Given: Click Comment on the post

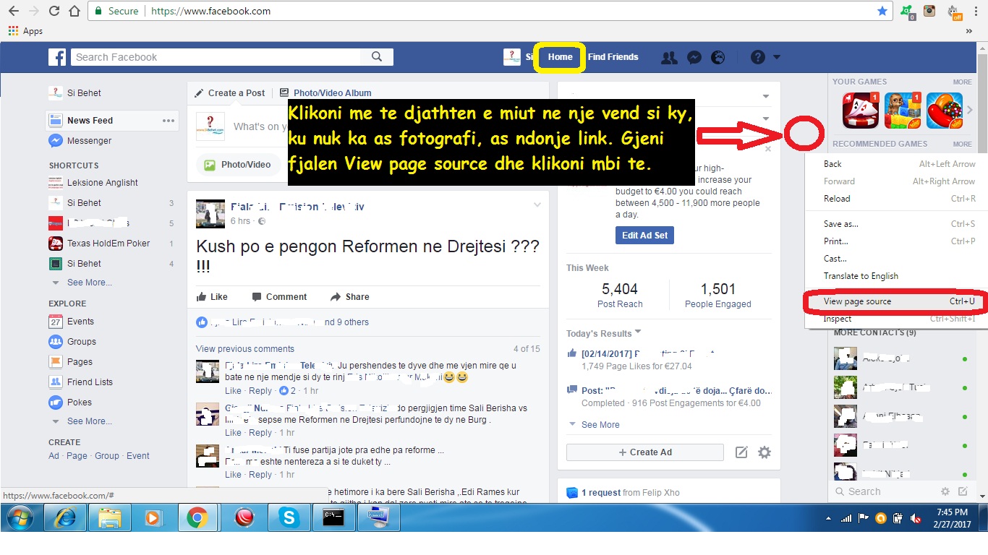Looking at the screenshot, I should (x=279, y=297).
